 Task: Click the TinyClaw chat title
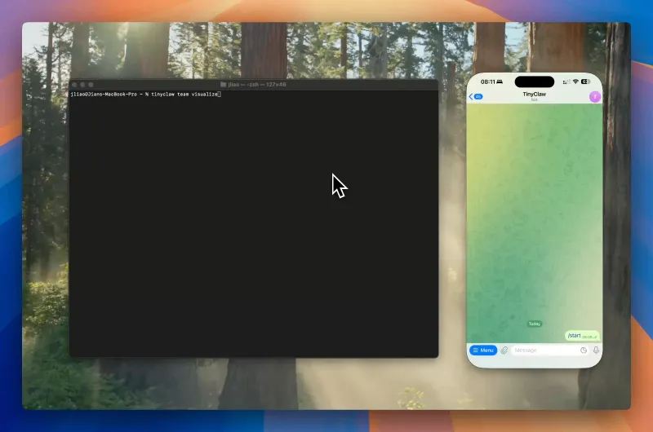tap(534, 95)
